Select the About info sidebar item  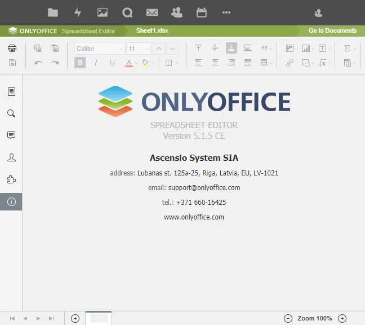pyautogui.click(x=11, y=201)
